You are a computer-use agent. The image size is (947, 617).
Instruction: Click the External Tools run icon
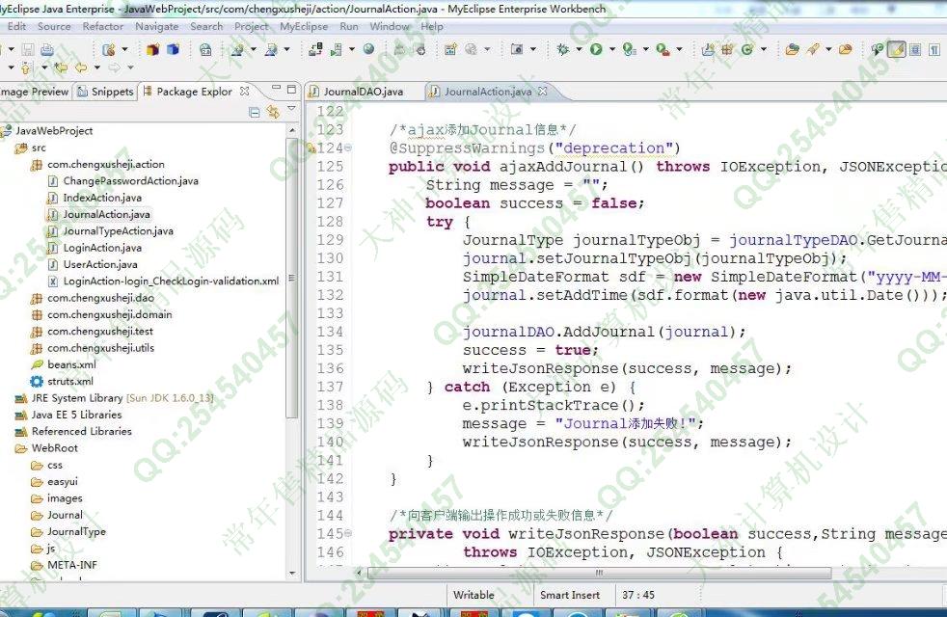pos(663,49)
